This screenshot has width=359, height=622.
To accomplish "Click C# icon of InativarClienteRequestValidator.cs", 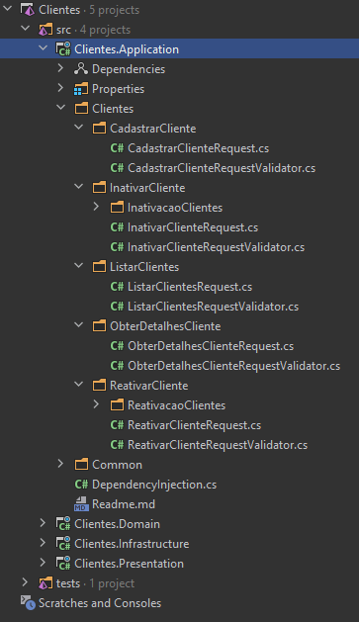I will tap(117, 247).
